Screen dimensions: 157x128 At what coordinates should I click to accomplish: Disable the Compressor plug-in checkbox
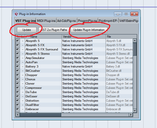(x=17, y=88)
